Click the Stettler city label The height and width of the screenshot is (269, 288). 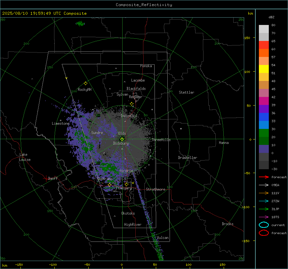point(187,92)
